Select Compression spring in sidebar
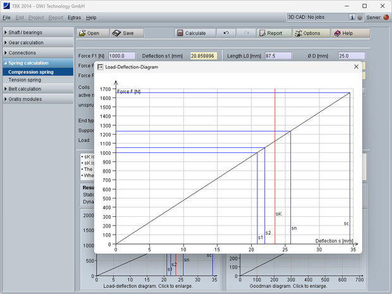Viewport: 392px width, 294px height. tap(30, 72)
